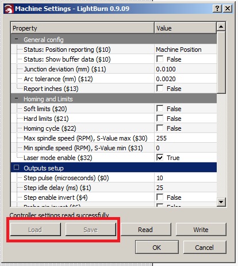
Task: Collapse the Homing and Limits section
Action: click(x=17, y=98)
